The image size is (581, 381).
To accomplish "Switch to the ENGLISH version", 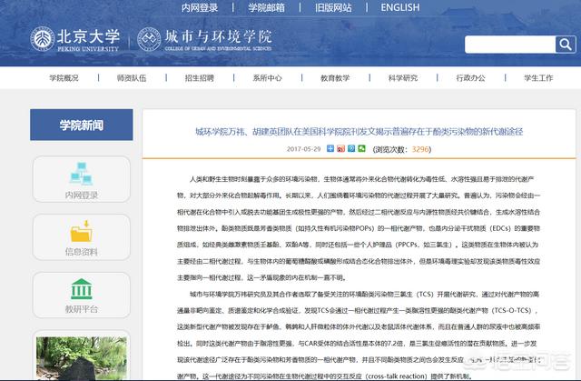I will (400, 7).
